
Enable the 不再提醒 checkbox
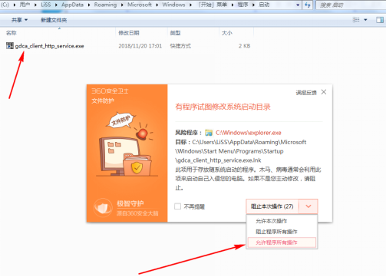pyautogui.click(x=177, y=206)
